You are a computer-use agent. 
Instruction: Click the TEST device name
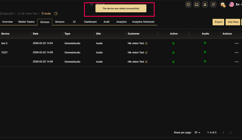[4, 53]
